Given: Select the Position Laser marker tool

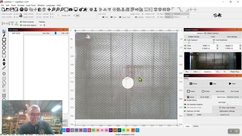Looking at the screenshot, I should pos(4,64).
